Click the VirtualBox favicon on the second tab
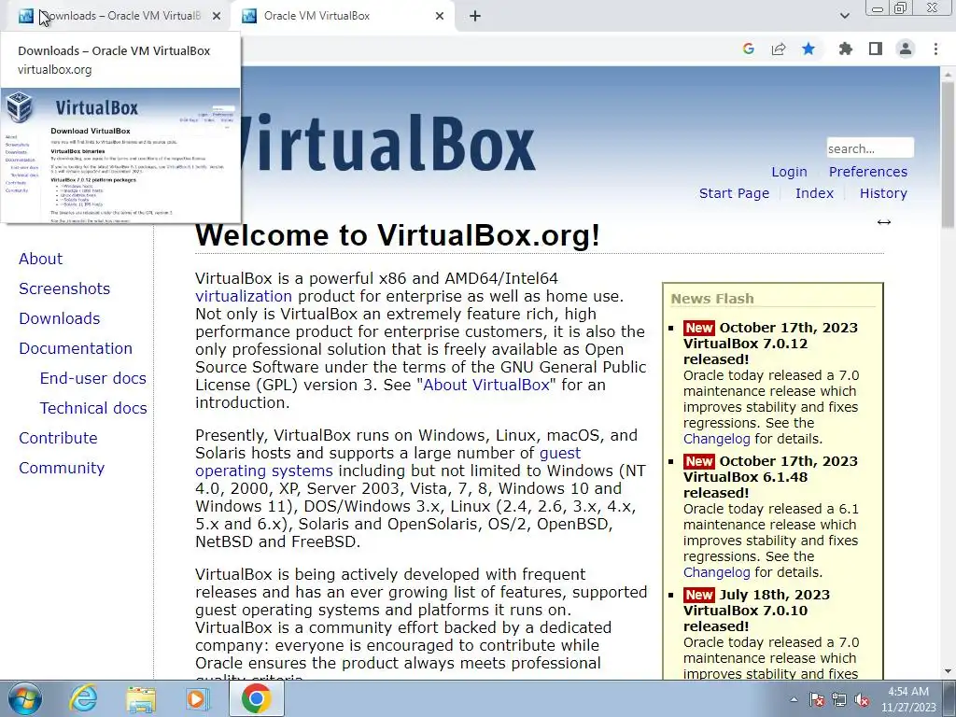The image size is (956, 717). tap(248, 16)
